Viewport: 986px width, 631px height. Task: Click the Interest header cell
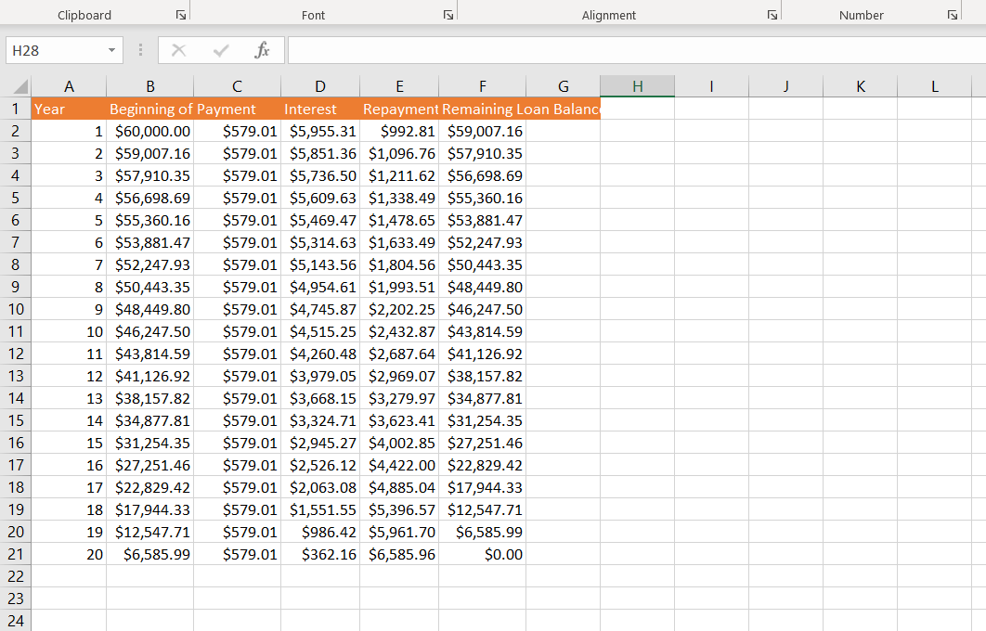320,109
